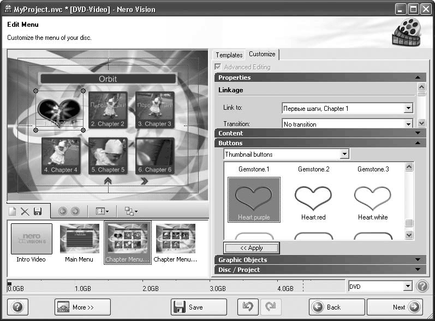Click the left arrow navigation icon

62,211
